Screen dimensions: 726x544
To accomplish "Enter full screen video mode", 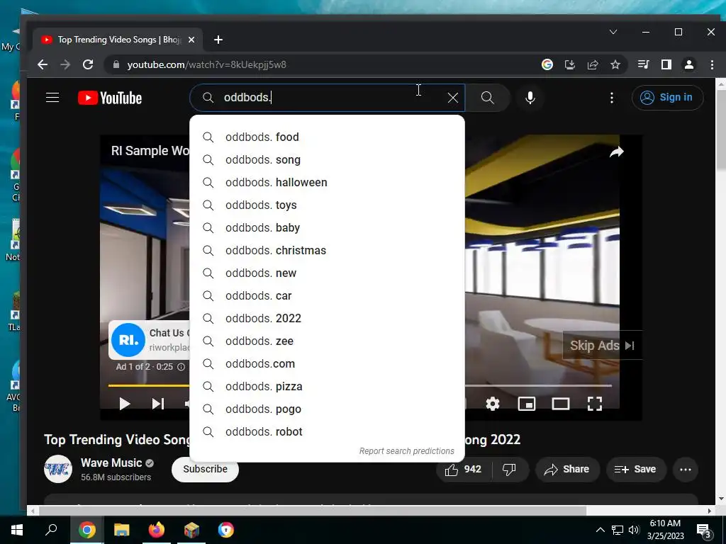I will coord(595,404).
